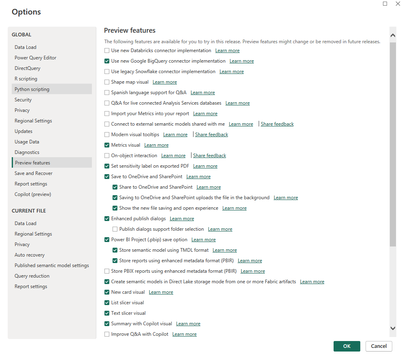Dismiss the dialog using Cancel
Screen dimensions: 402x358
(x=379, y=346)
